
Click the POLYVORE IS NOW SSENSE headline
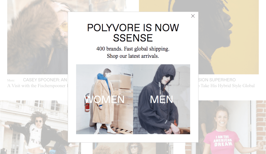click(x=133, y=33)
